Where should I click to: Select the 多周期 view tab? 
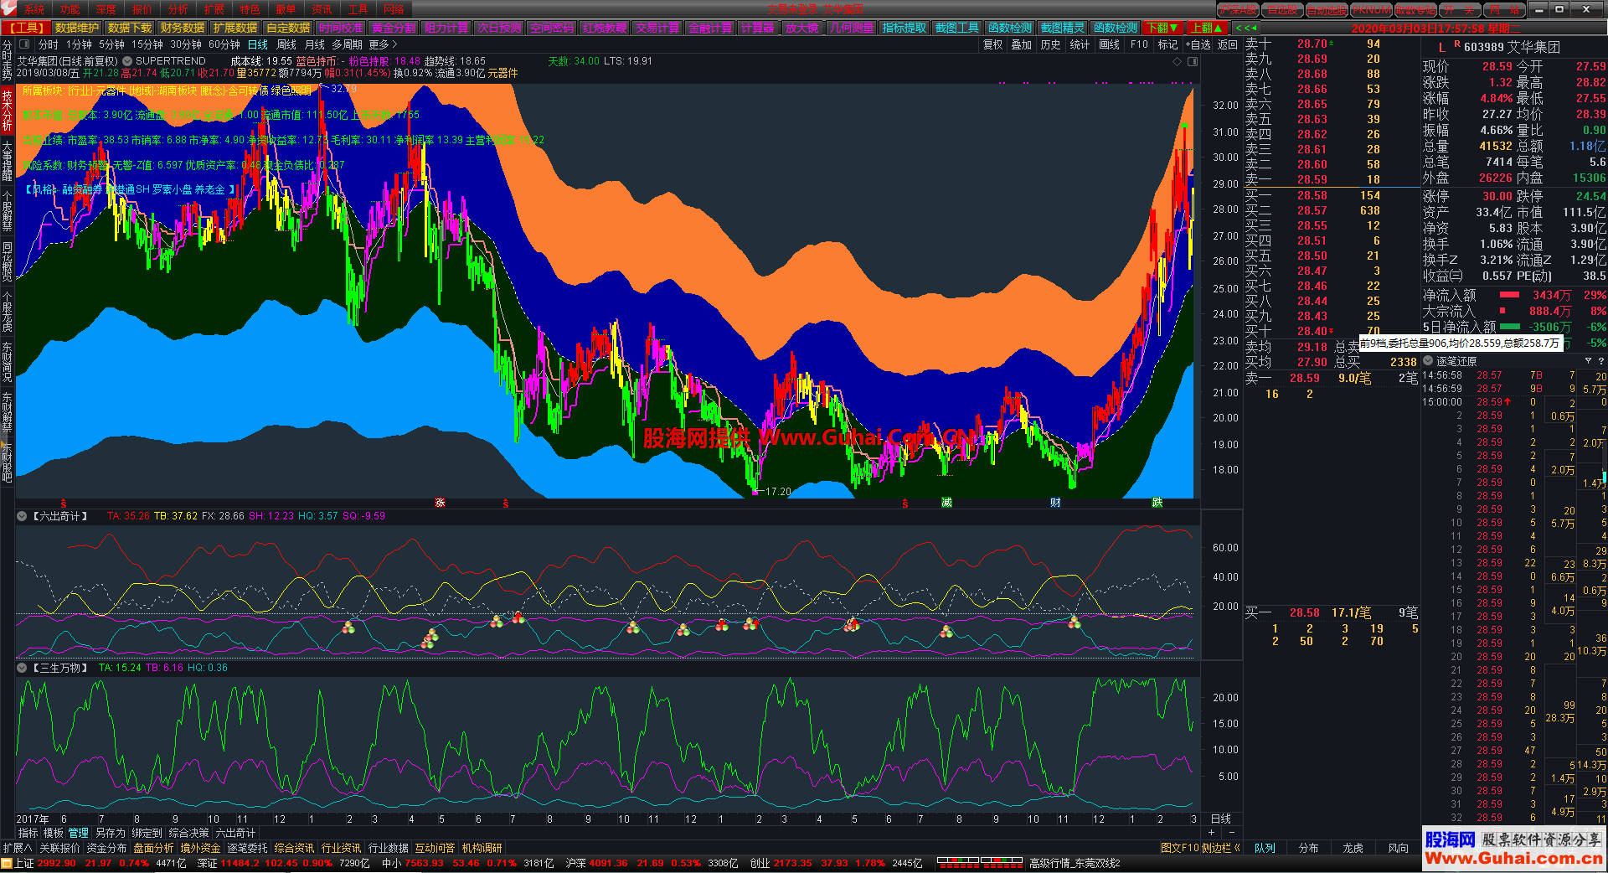(x=347, y=44)
